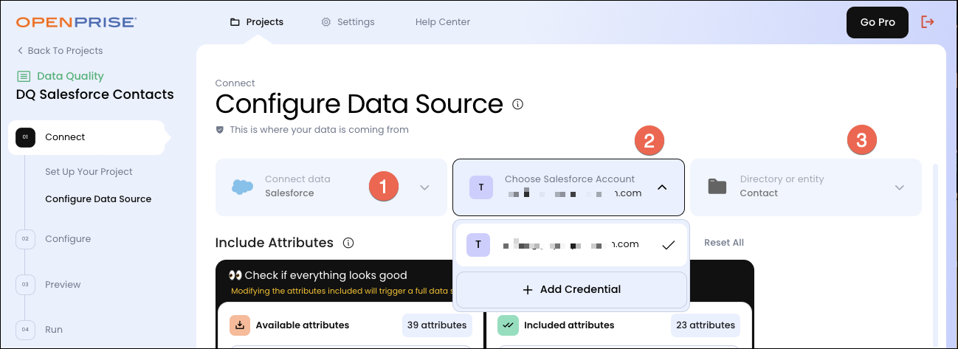Viewport: 958px width, 349px height.
Task: Click info icon beside Configure Data Source
Action: click(x=518, y=104)
